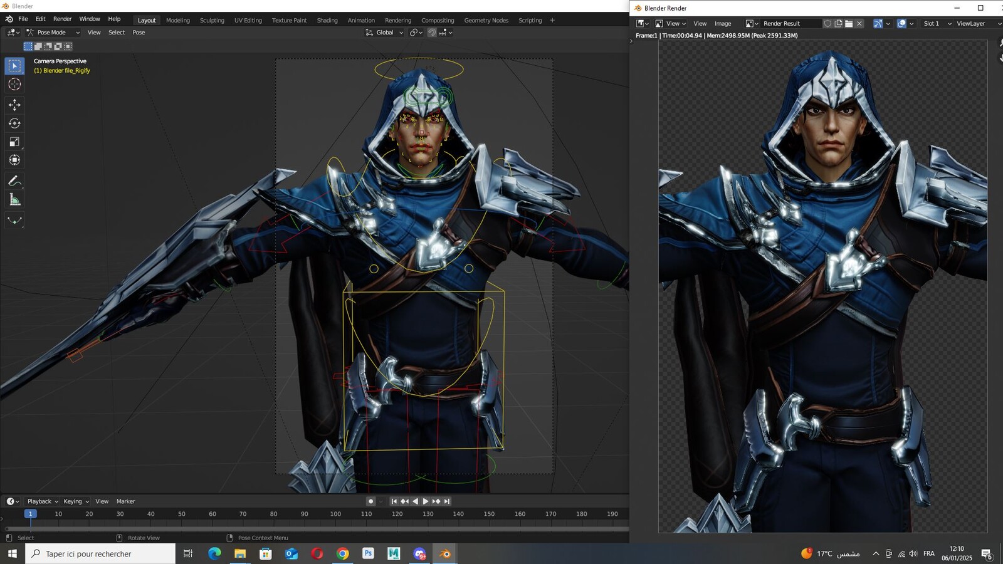1003x564 pixels.
Task: Open the Window menu
Action: tap(90, 19)
